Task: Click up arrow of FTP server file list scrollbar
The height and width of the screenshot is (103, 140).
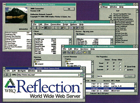Action: pos(112,39)
